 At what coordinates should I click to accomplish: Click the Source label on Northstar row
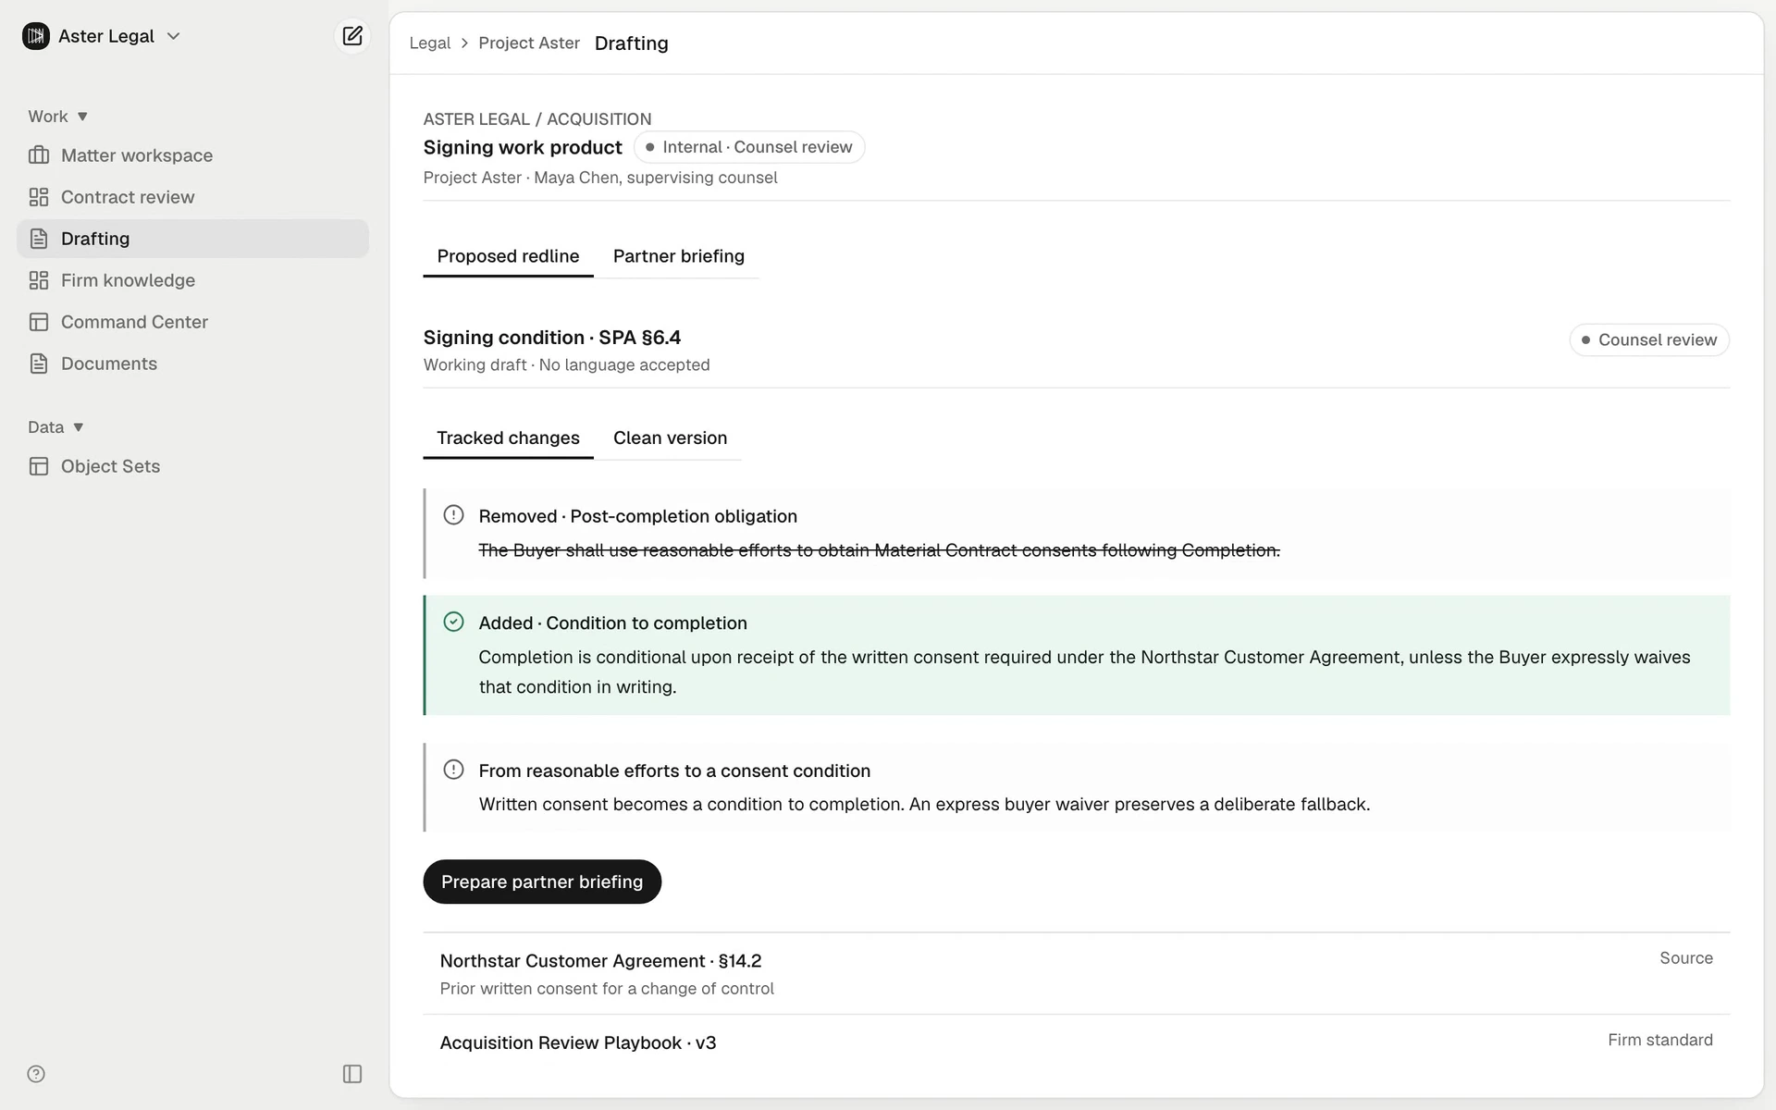point(1685,958)
